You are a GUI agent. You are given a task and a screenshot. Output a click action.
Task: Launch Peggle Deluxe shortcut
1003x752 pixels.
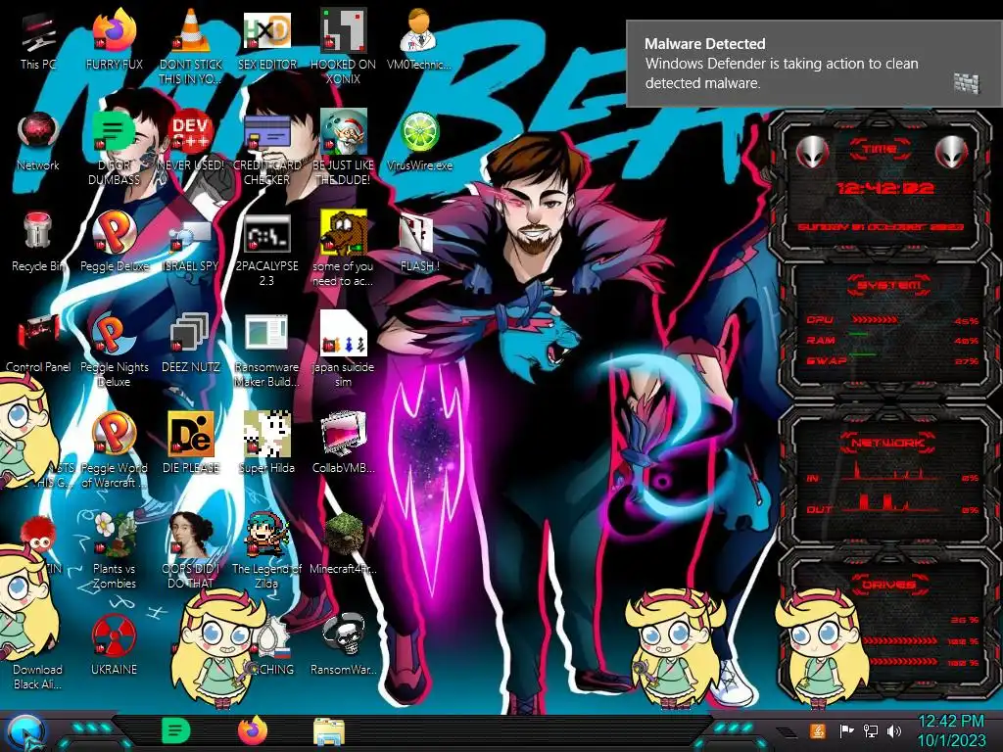pyautogui.click(x=115, y=243)
